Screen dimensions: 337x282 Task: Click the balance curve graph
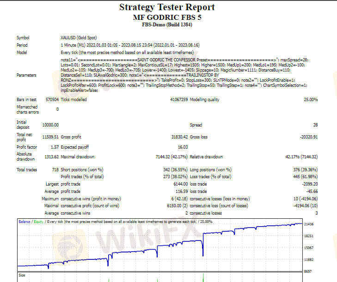click(159, 245)
